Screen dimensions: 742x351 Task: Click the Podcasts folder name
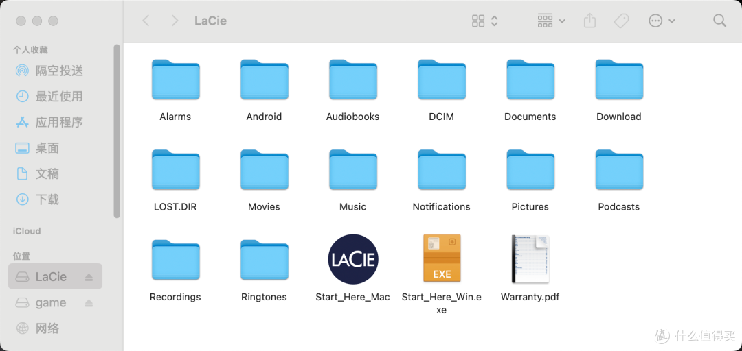[x=619, y=207]
